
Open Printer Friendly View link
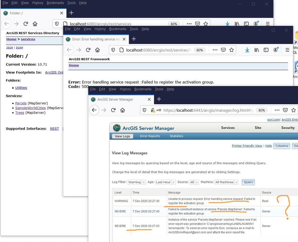247,146
